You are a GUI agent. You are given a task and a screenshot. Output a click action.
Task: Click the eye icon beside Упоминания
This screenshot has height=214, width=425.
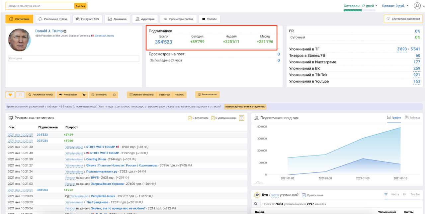pyautogui.click(x=84, y=95)
